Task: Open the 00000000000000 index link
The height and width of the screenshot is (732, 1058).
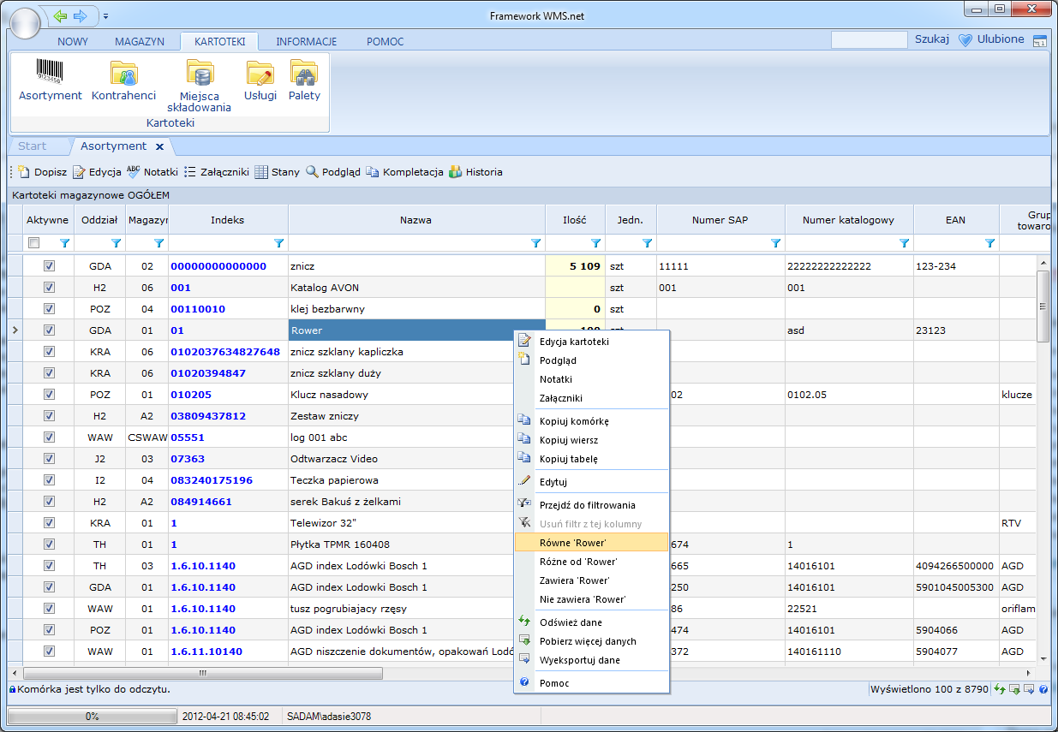Action: point(218,266)
